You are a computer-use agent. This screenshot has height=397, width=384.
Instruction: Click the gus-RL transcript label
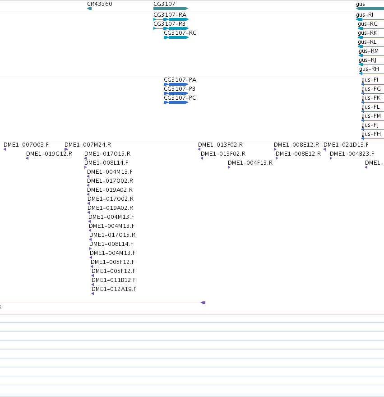[x=367, y=42]
